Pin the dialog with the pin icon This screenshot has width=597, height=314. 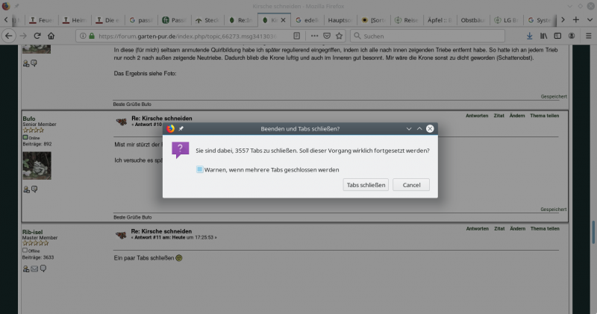pos(181,128)
